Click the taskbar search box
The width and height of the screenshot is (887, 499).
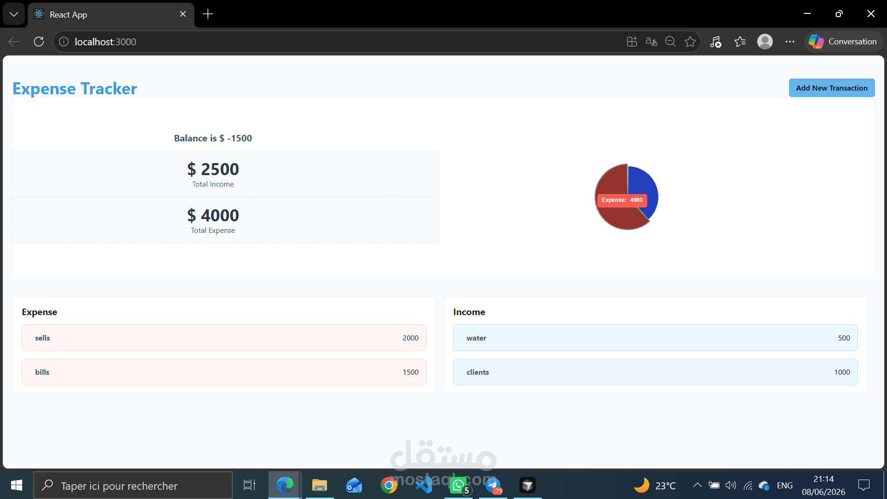click(x=133, y=485)
